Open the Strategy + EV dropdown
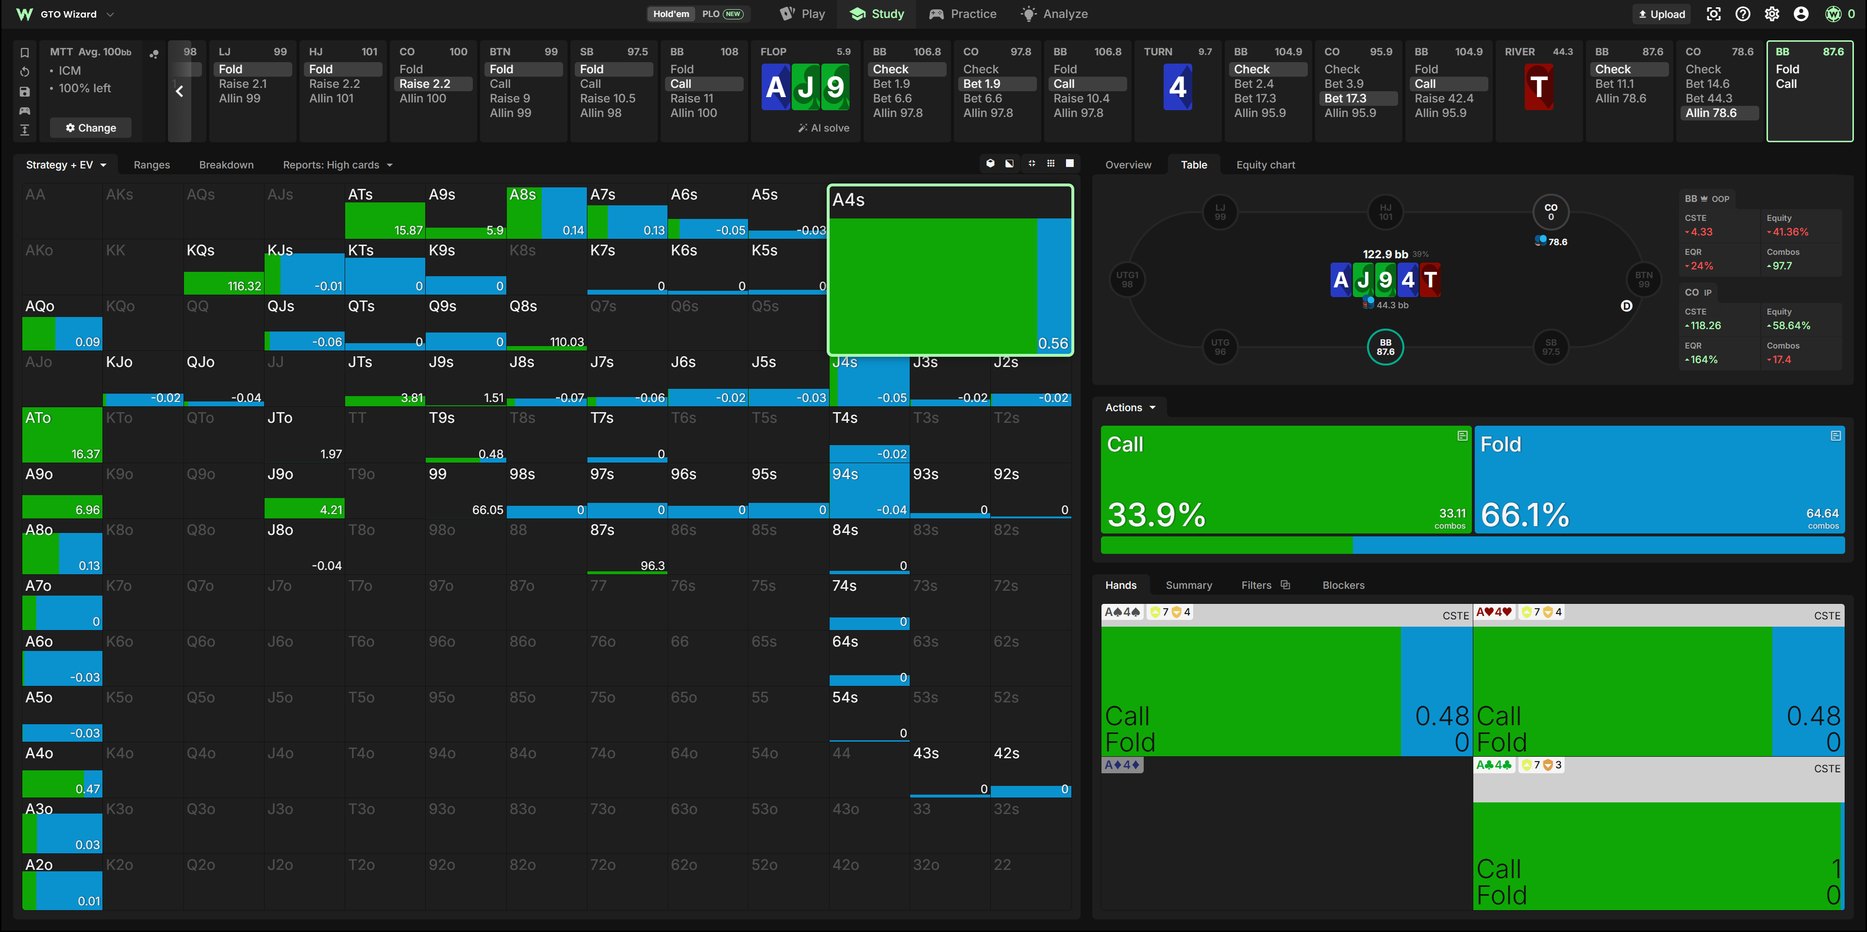 [x=66, y=165]
